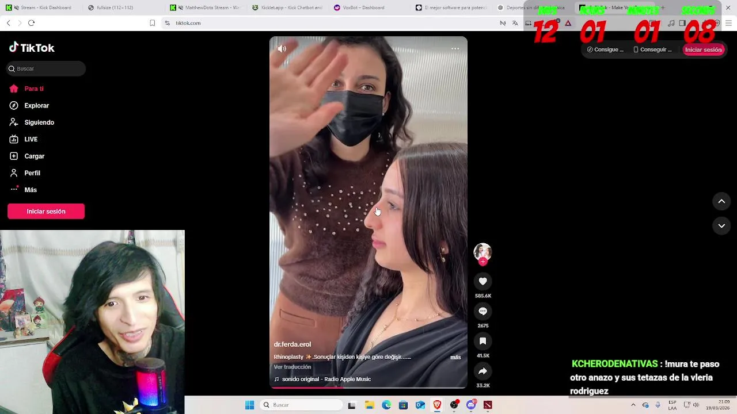Image resolution: width=737 pixels, height=414 pixels.
Task: Open the dr.ferda.erol profile avatar
Action: (x=483, y=252)
